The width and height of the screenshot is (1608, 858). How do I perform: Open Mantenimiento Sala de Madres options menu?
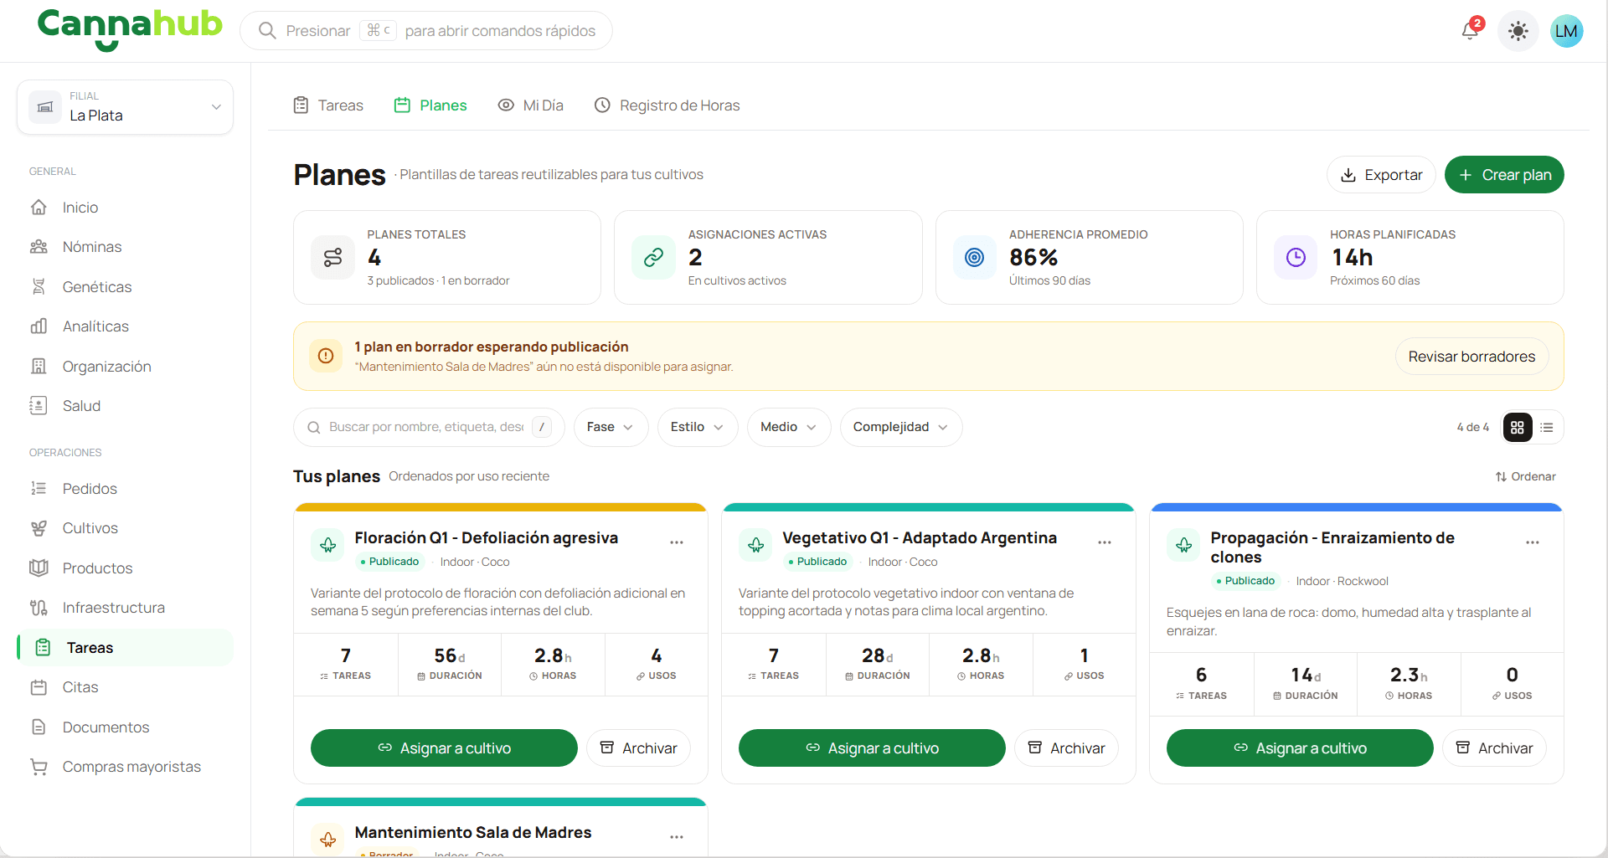pyautogui.click(x=677, y=837)
